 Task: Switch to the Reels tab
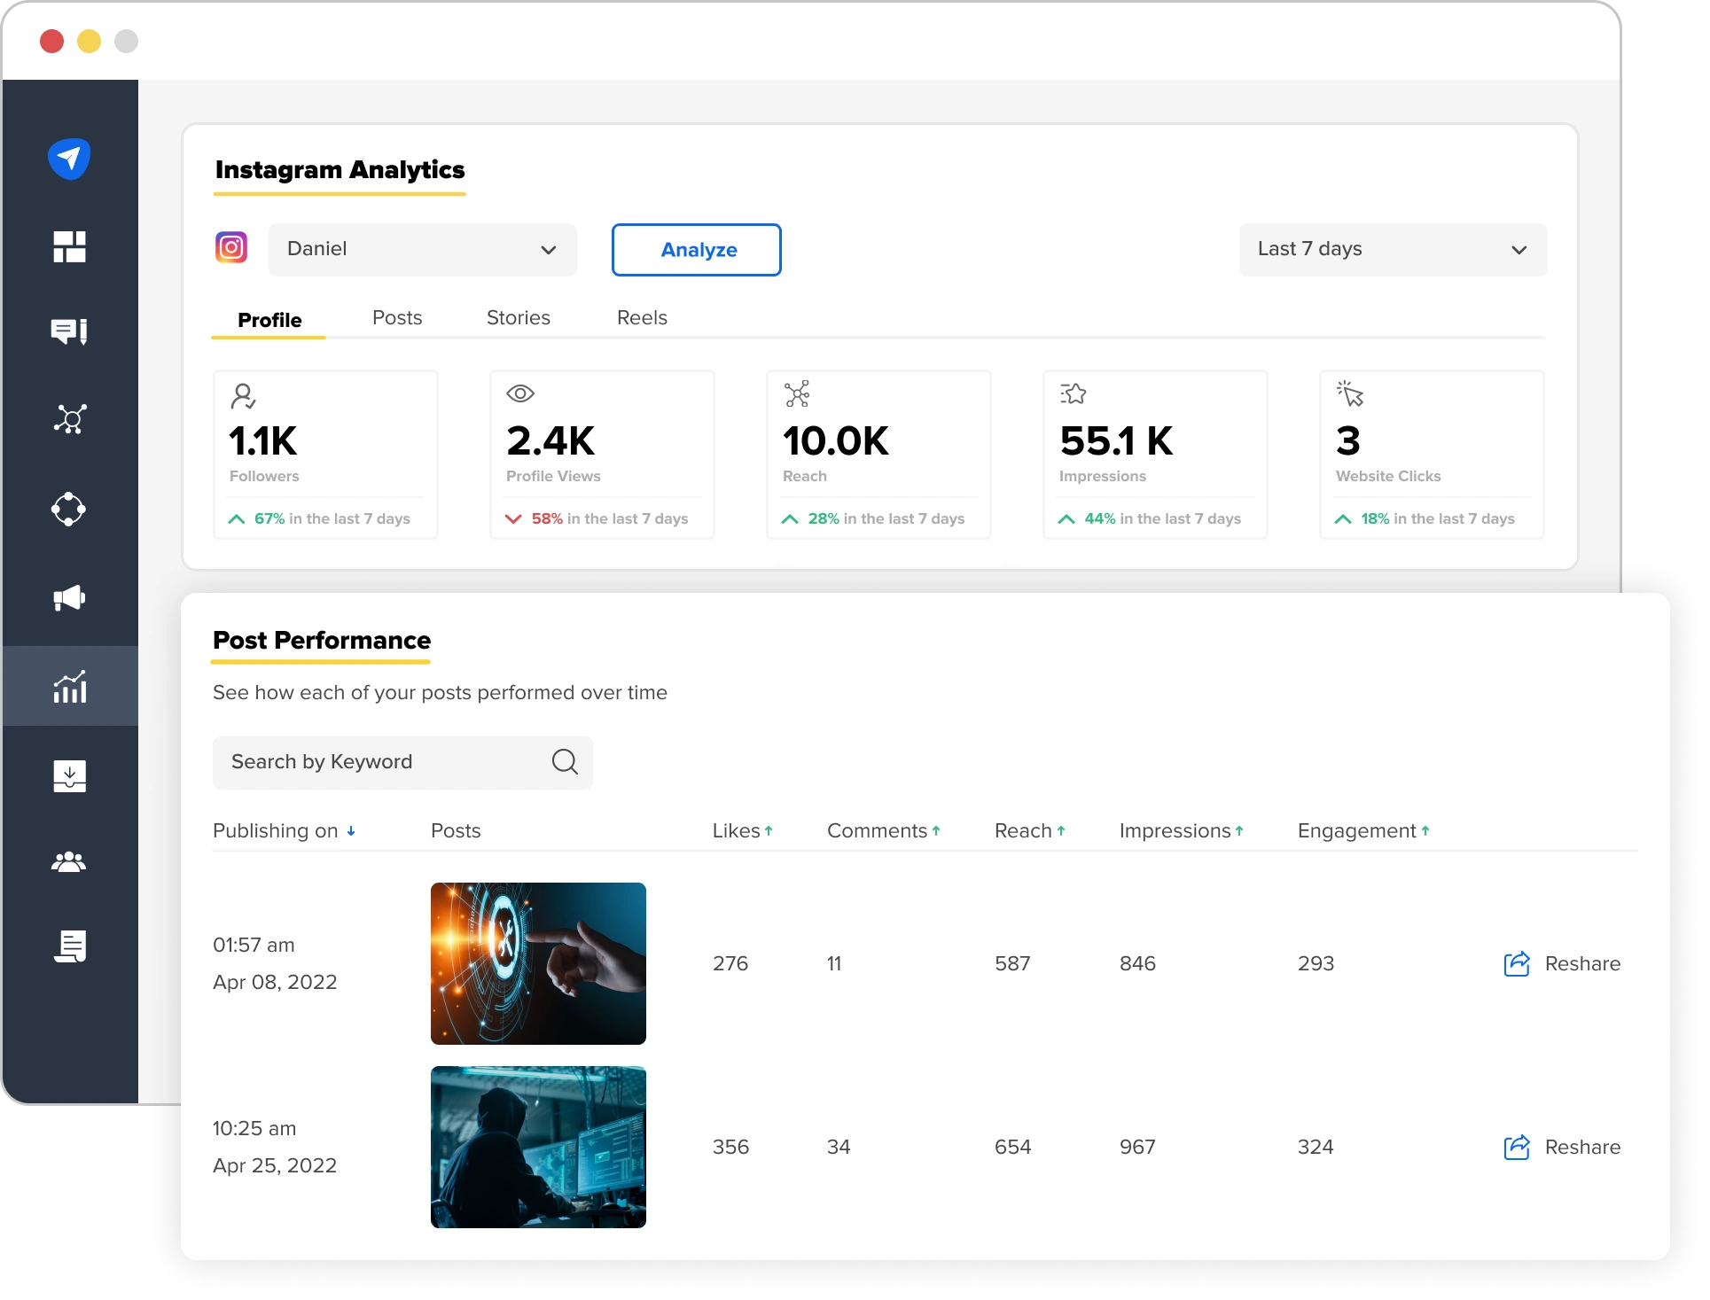[641, 317]
